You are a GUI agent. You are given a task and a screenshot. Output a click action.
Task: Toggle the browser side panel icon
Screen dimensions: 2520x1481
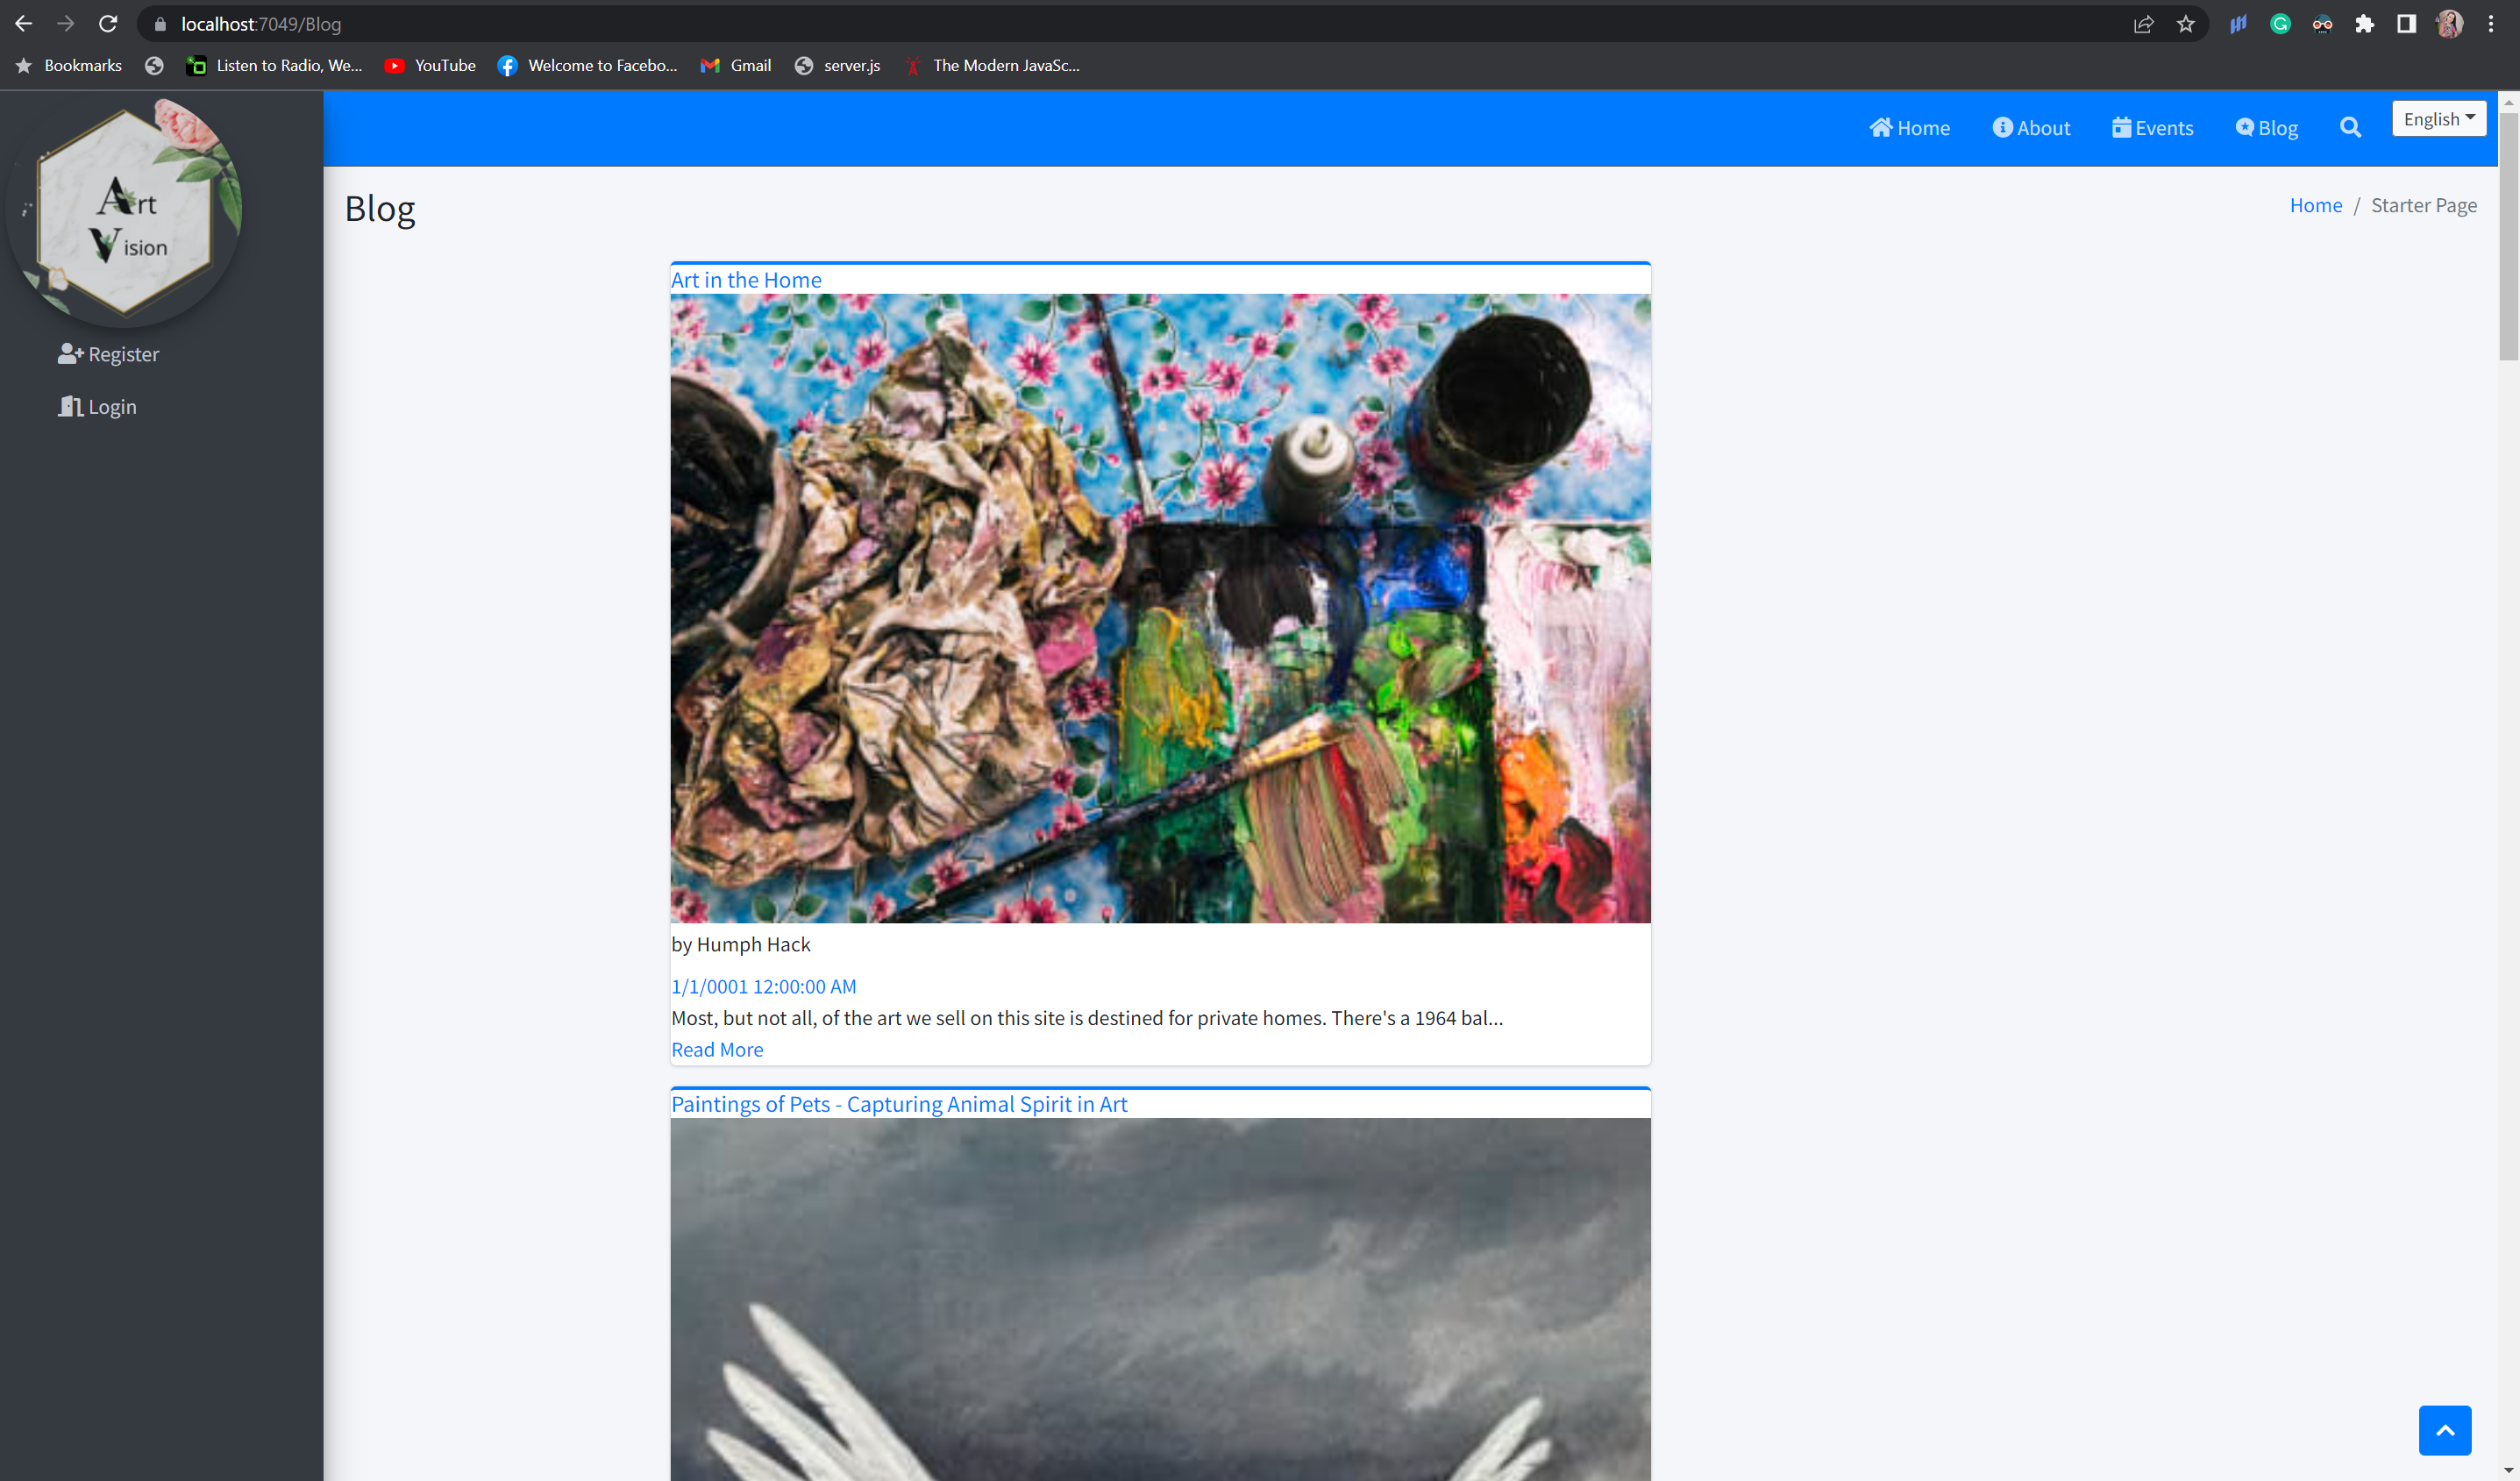[x=2407, y=24]
